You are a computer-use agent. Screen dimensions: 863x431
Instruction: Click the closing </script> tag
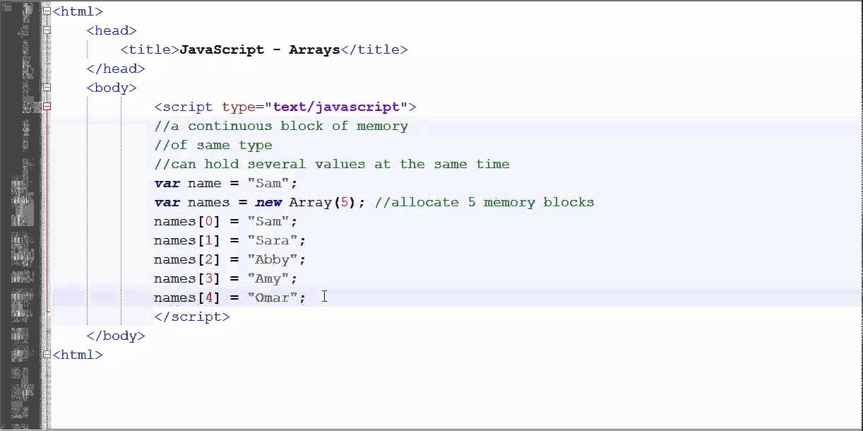(x=192, y=317)
